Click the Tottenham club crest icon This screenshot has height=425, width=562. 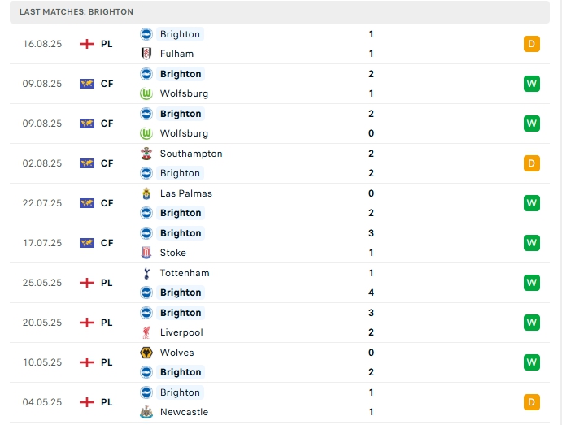146,273
